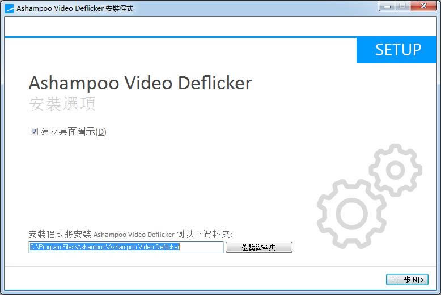Click the highlighted C:\Program Files path text

pos(105,247)
